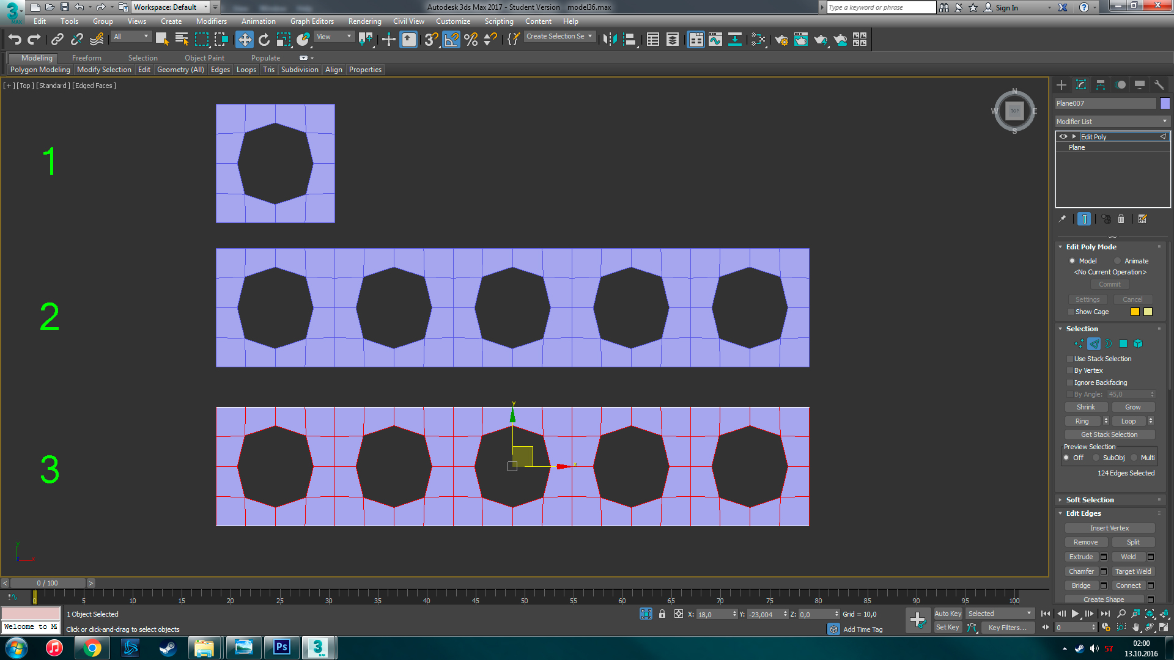Toggle the By Vertex checkbox
Screen dimensions: 1174x660
point(1069,370)
